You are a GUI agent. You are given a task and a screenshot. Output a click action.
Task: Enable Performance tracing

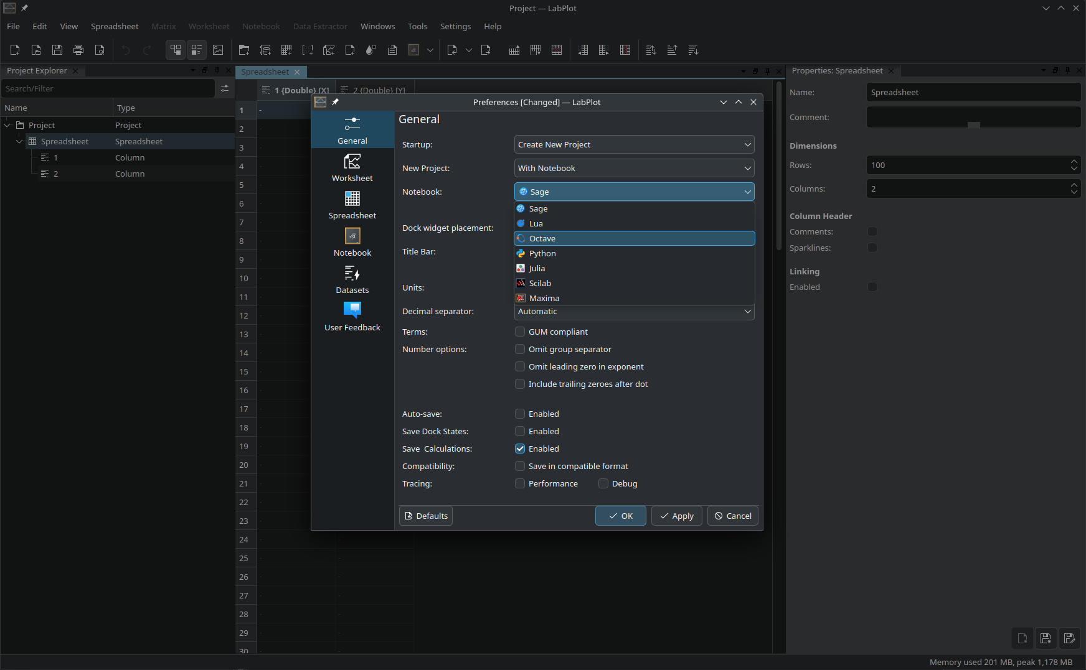pos(519,483)
